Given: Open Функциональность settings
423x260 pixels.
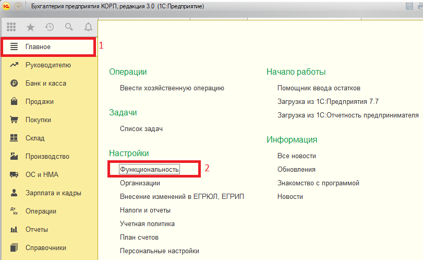Looking at the screenshot, I should (x=149, y=169).
